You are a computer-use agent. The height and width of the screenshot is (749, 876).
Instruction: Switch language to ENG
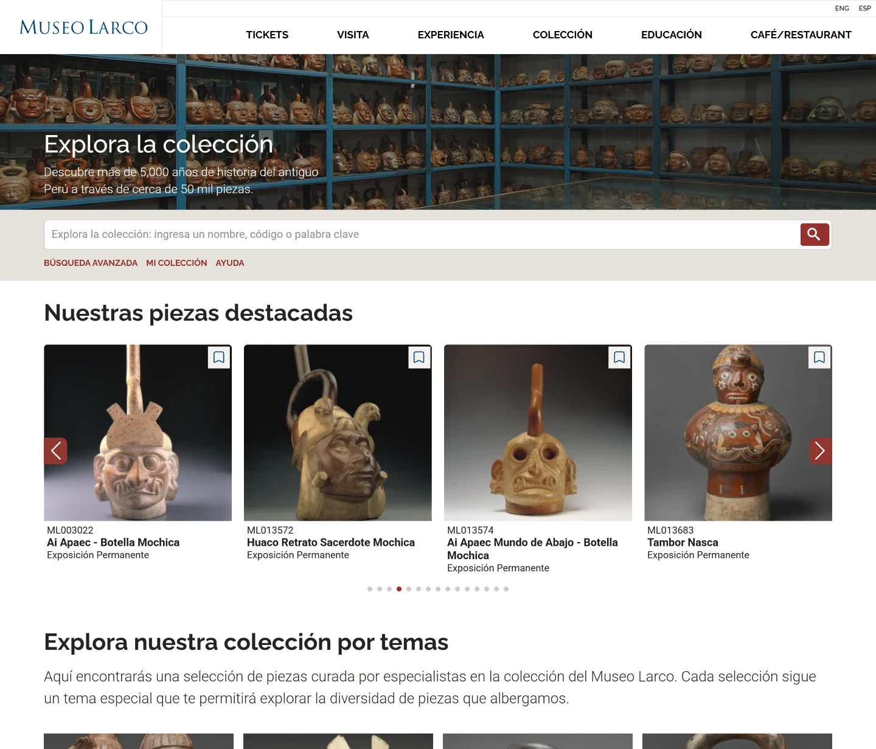click(842, 8)
